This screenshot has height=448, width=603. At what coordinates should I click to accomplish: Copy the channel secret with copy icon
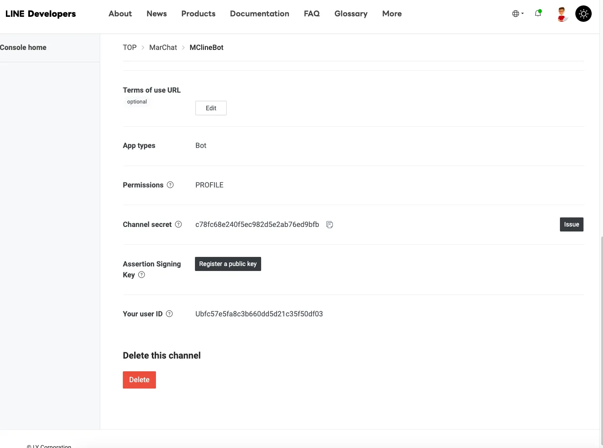point(330,225)
